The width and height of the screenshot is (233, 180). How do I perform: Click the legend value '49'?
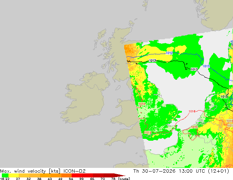[60, 179]
